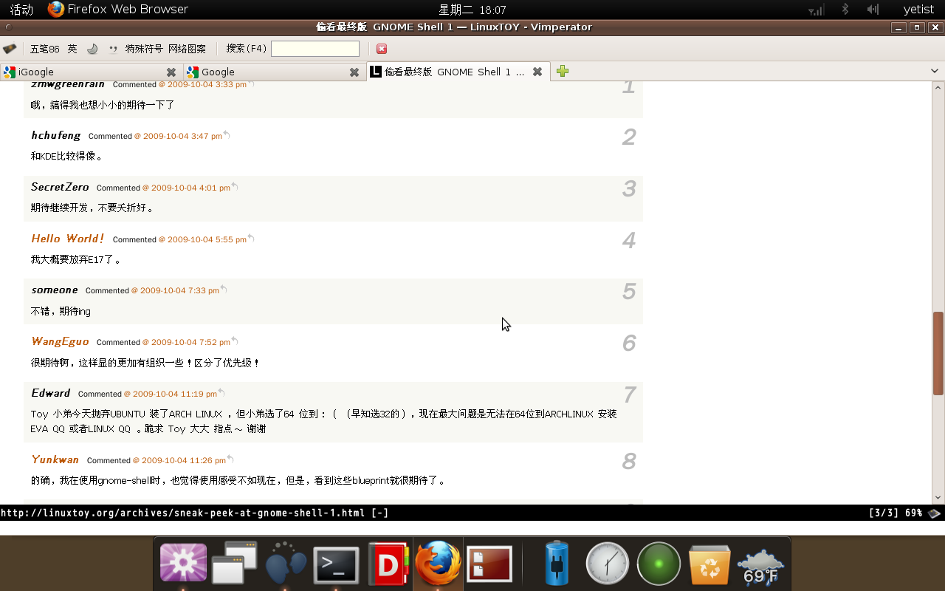This screenshot has height=591, width=945.
Task: Open the Yunkwan commenter link
Action: tap(55, 460)
